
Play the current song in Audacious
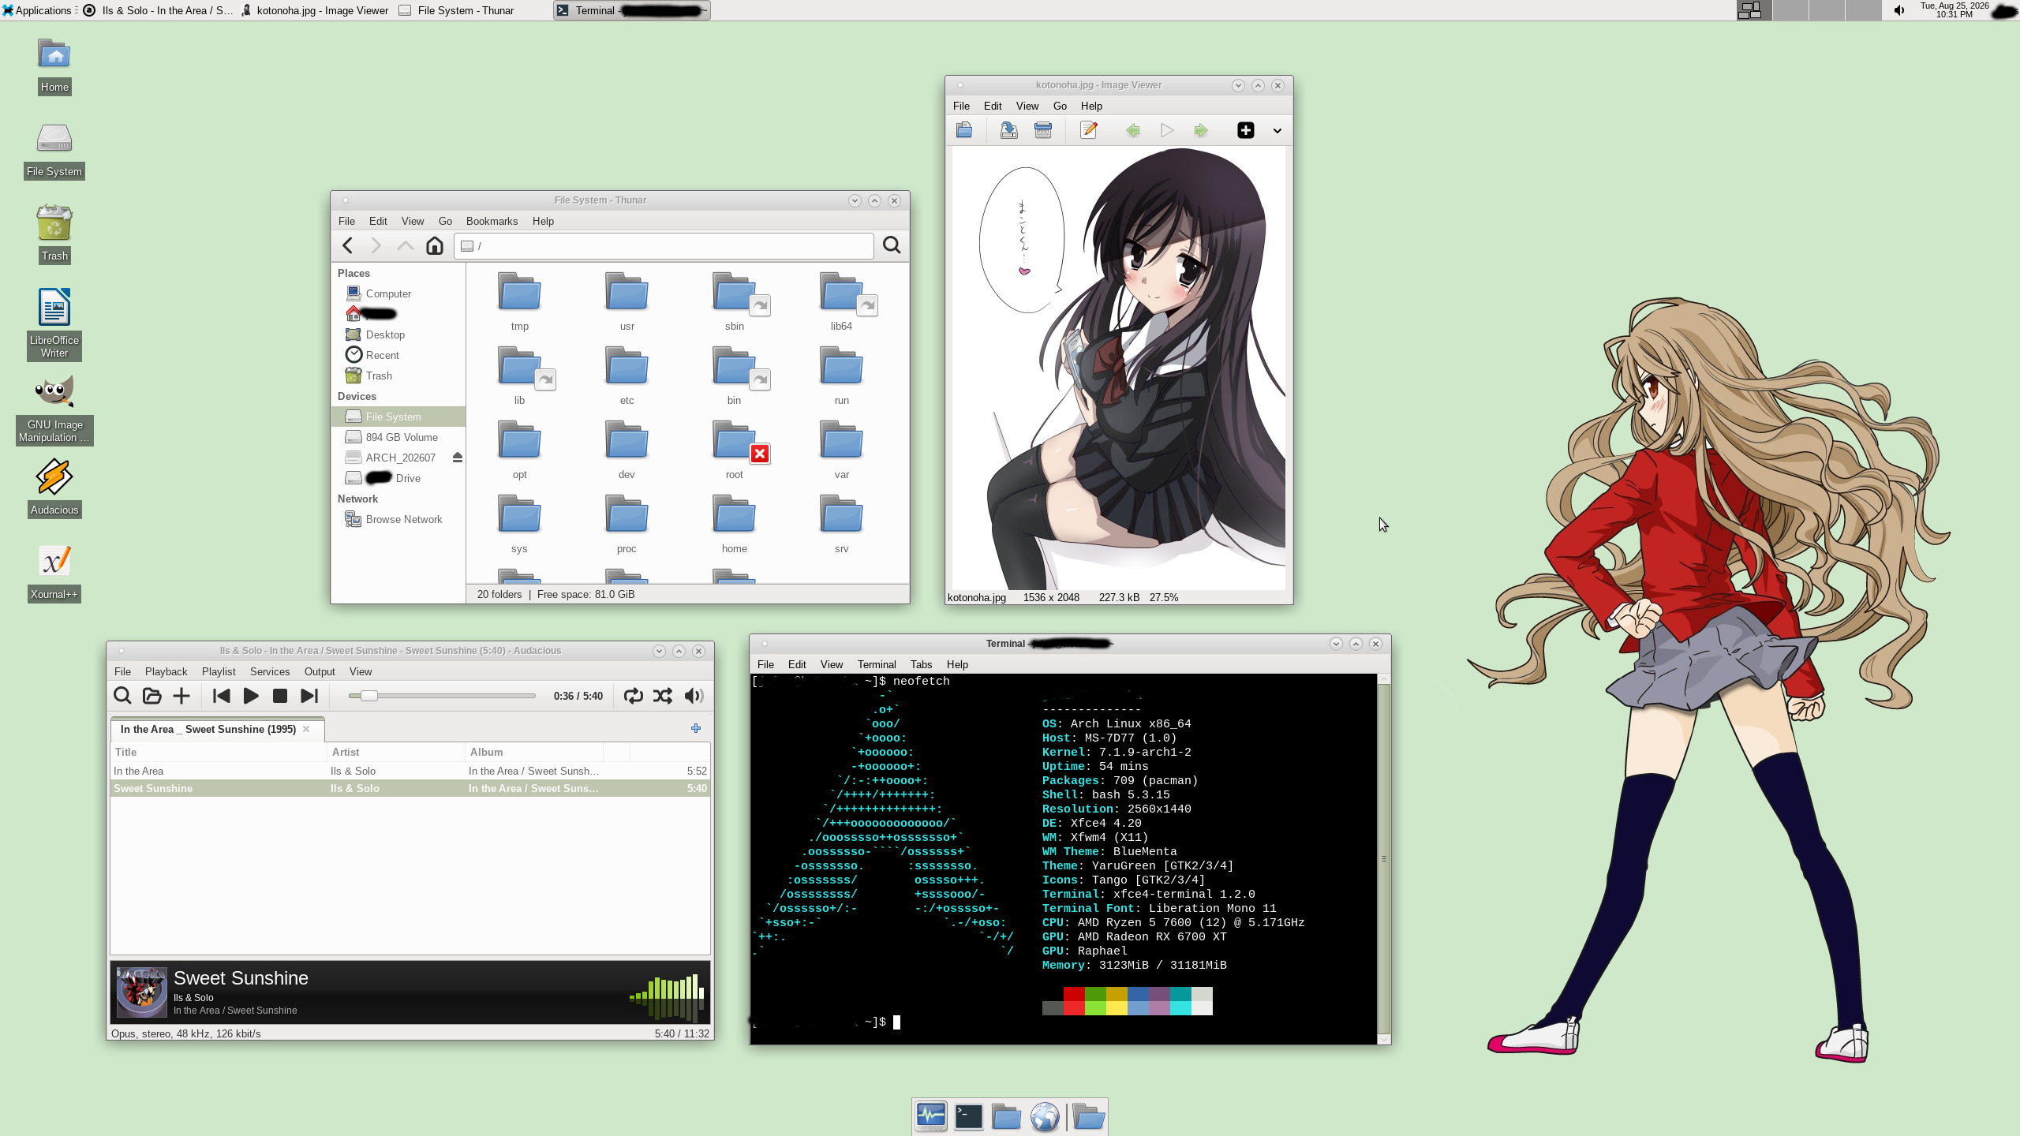click(x=251, y=696)
